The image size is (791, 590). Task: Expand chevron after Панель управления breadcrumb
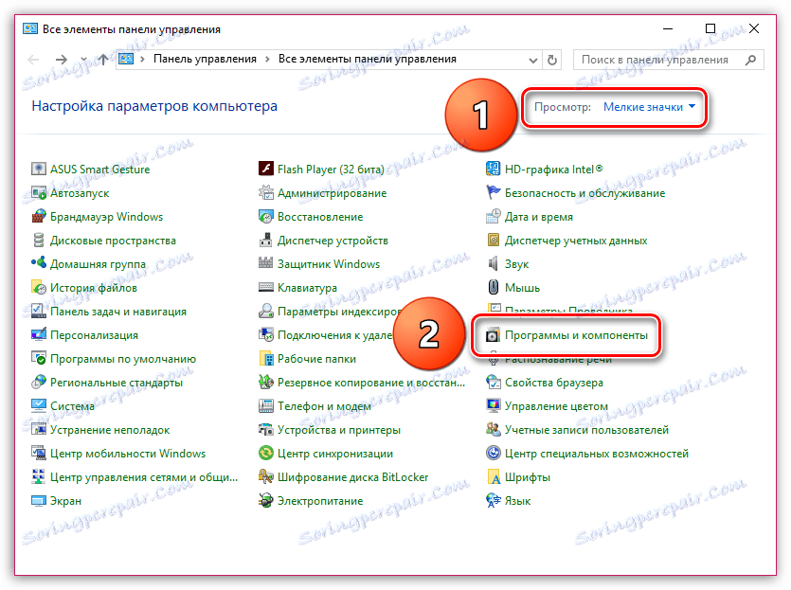click(x=267, y=60)
